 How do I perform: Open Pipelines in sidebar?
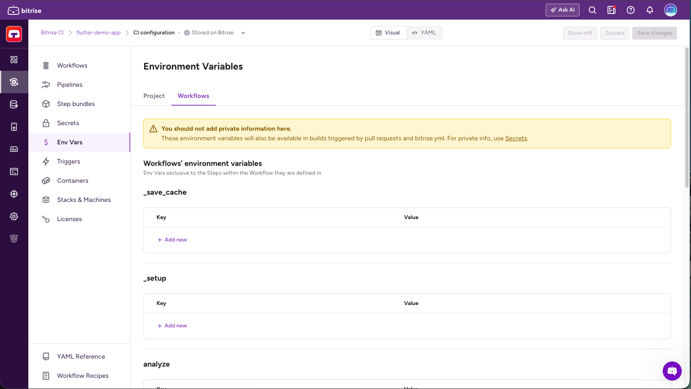point(80,85)
